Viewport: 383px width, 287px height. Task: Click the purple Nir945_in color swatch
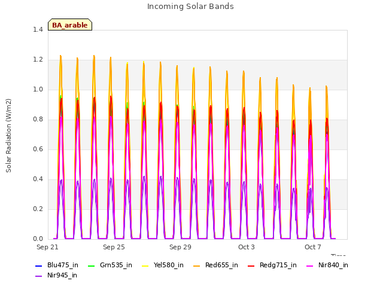(38, 276)
